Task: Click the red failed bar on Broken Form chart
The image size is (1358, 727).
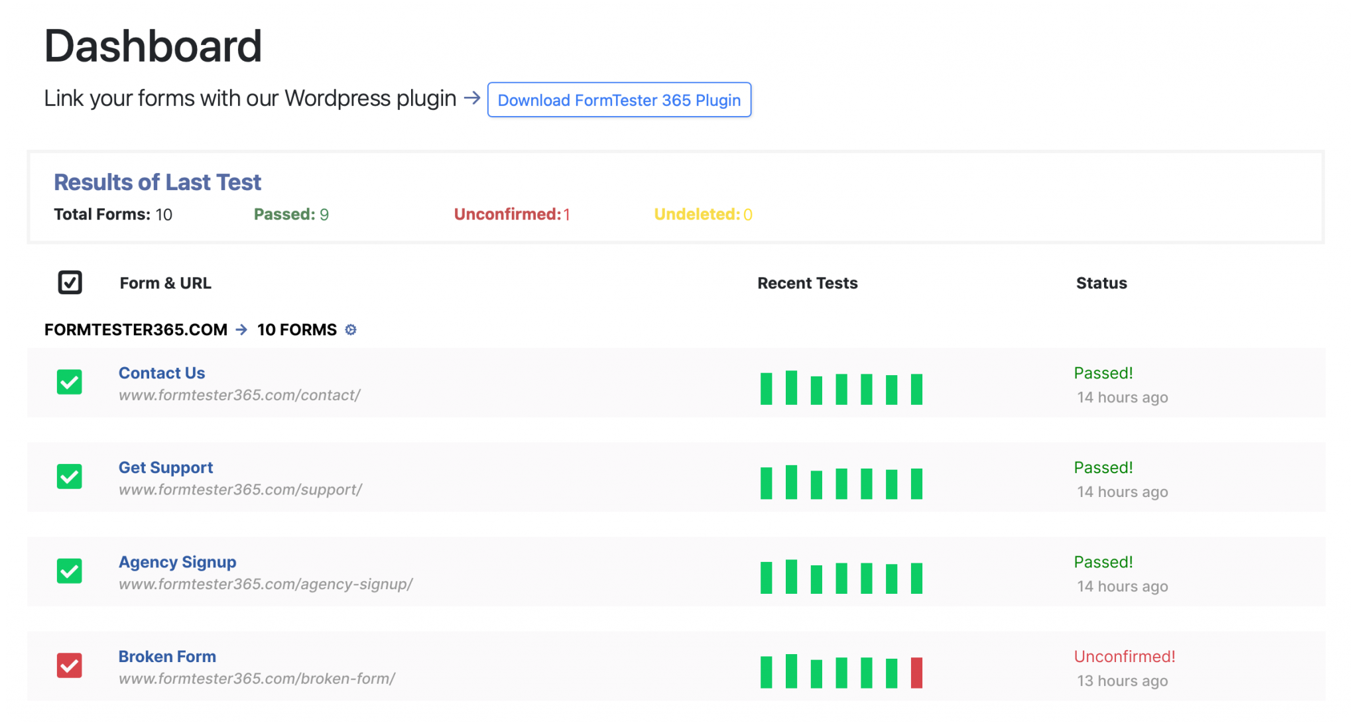Action: pos(916,671)
